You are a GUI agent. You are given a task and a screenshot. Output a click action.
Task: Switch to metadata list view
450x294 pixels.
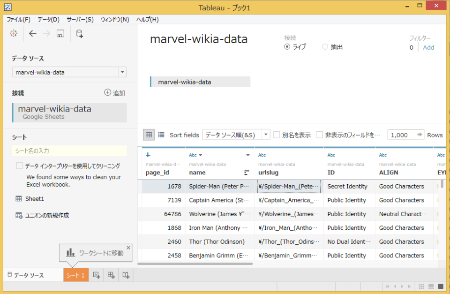point(160,135)
